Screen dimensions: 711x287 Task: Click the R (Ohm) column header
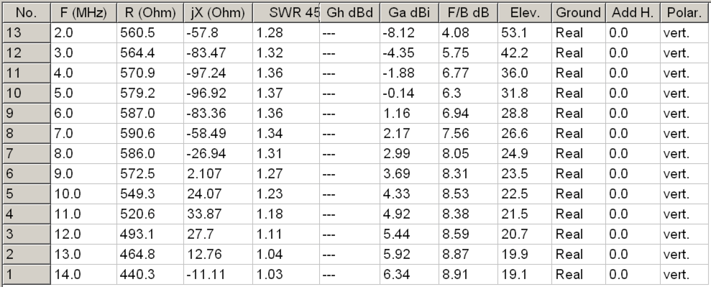[x=150, y=13]
